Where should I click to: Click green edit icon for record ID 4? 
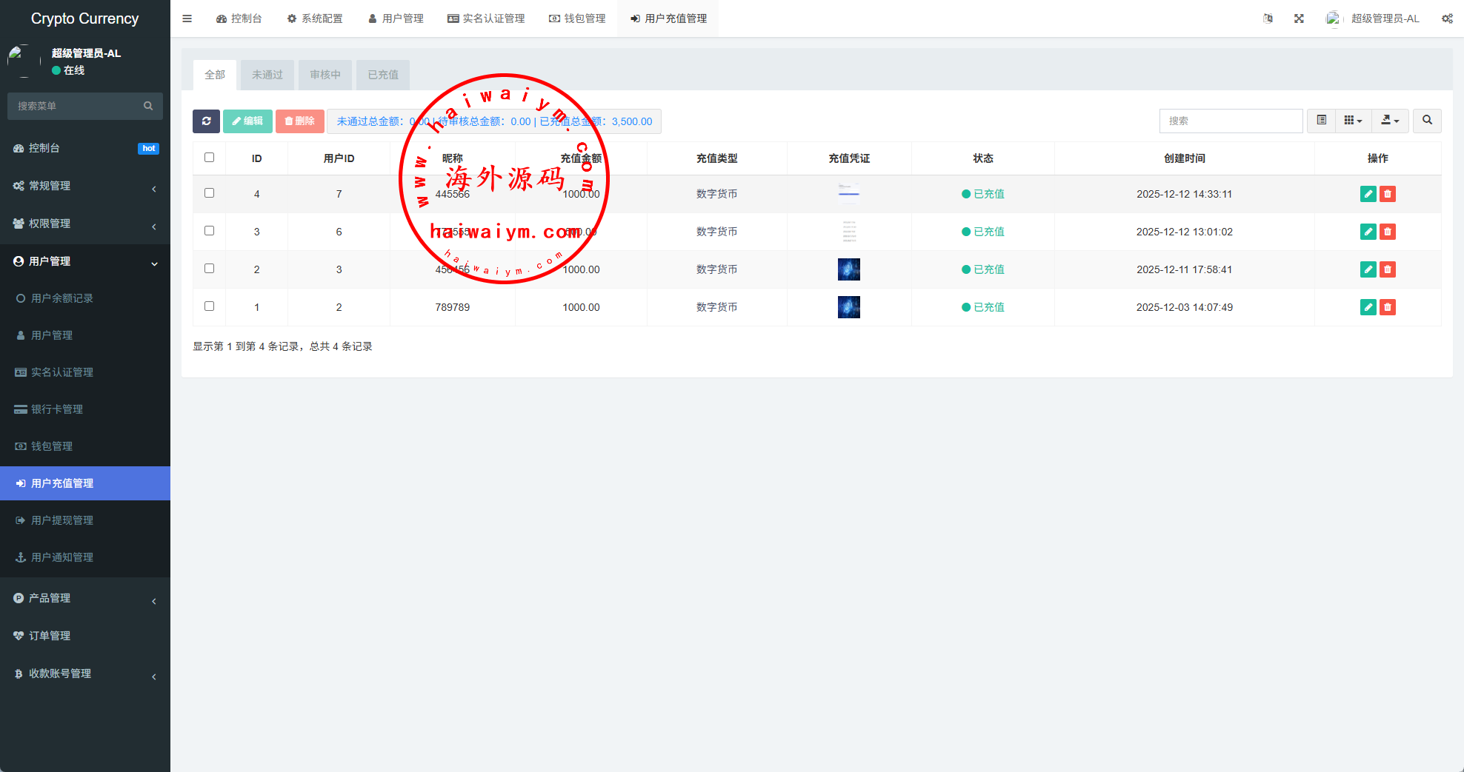pyautogui.click(x=1368, y=194)
